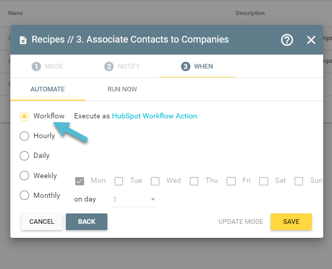Click step 3 When circle icon
332x269 pixels.
tap(186, 66)
